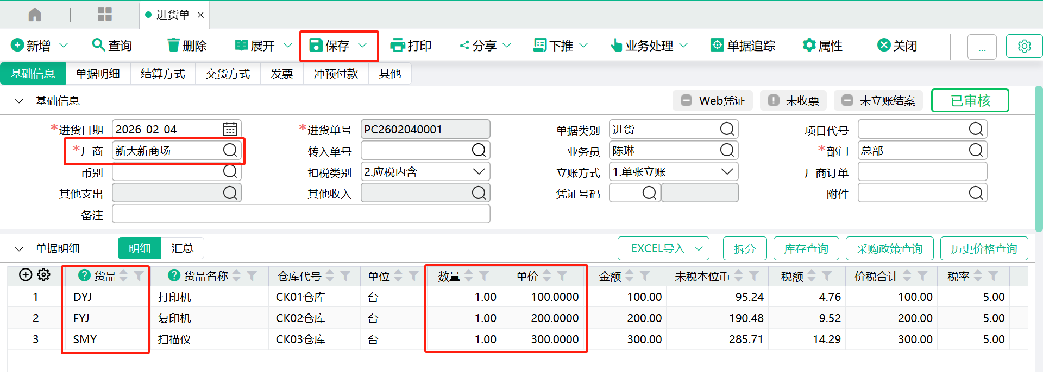Click the 历史价格查询 button
Screen dimensions: 1043x372
984,248
